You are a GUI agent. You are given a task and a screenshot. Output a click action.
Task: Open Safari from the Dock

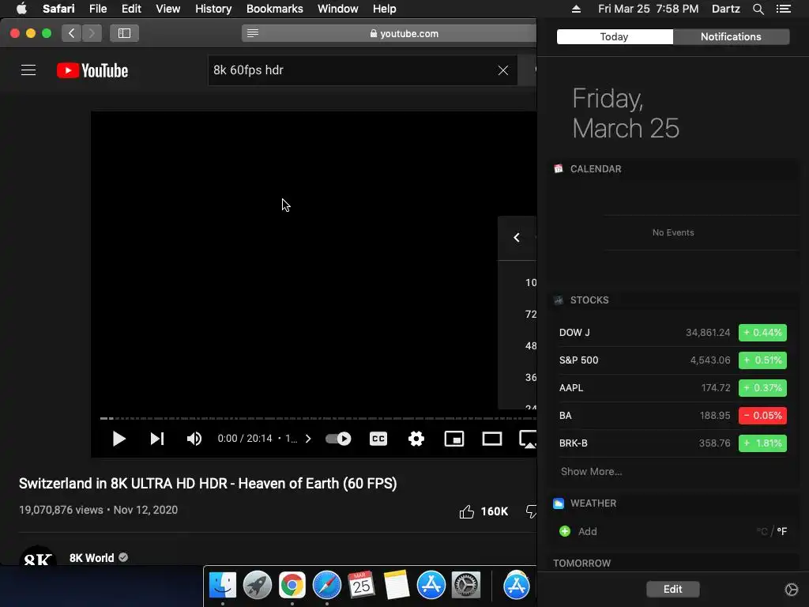[326, 585]
